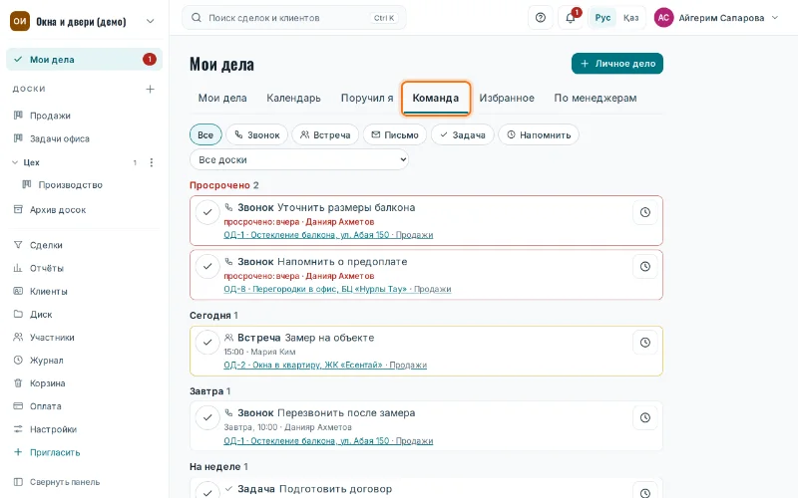
Task: Open user menu chevron beside Айгерим Сапарова
Action: (775, 18)
